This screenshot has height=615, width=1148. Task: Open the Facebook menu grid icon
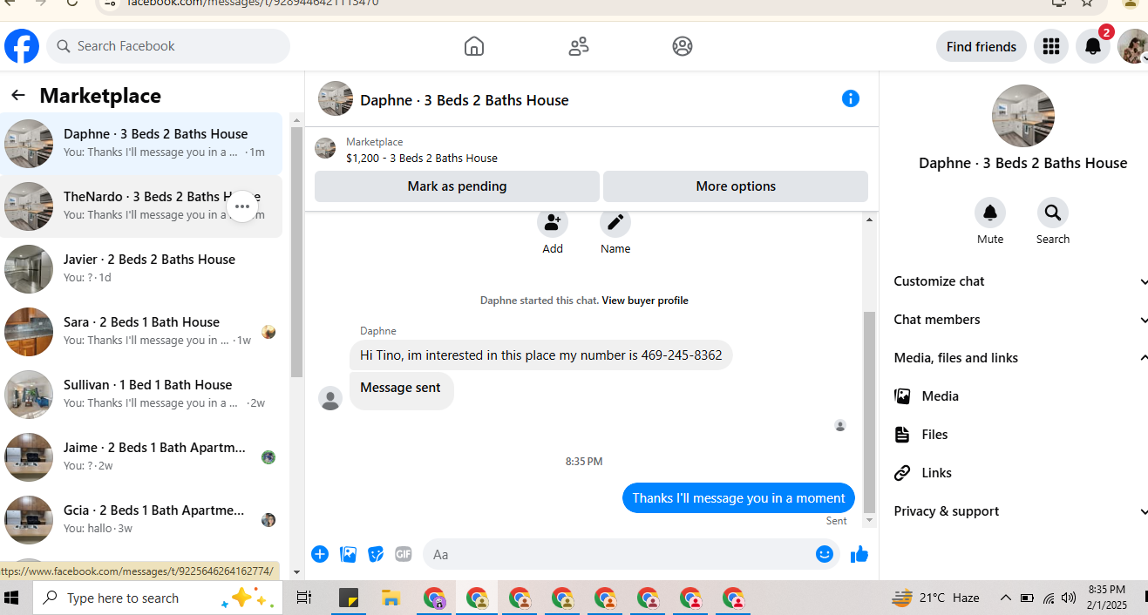(x=1051, y=46)
